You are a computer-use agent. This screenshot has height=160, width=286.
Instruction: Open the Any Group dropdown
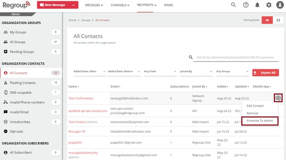232,71
